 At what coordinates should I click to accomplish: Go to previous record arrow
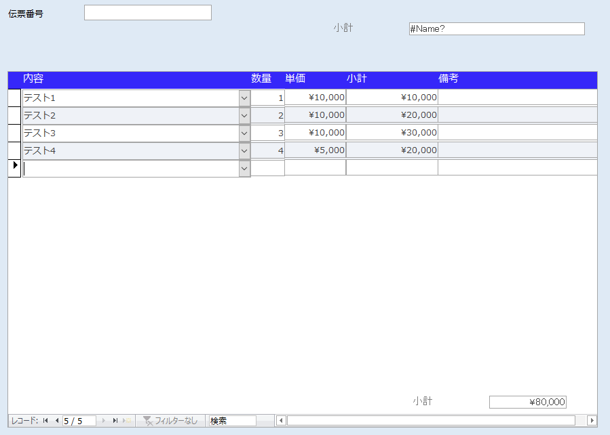(x=56, y=421)
